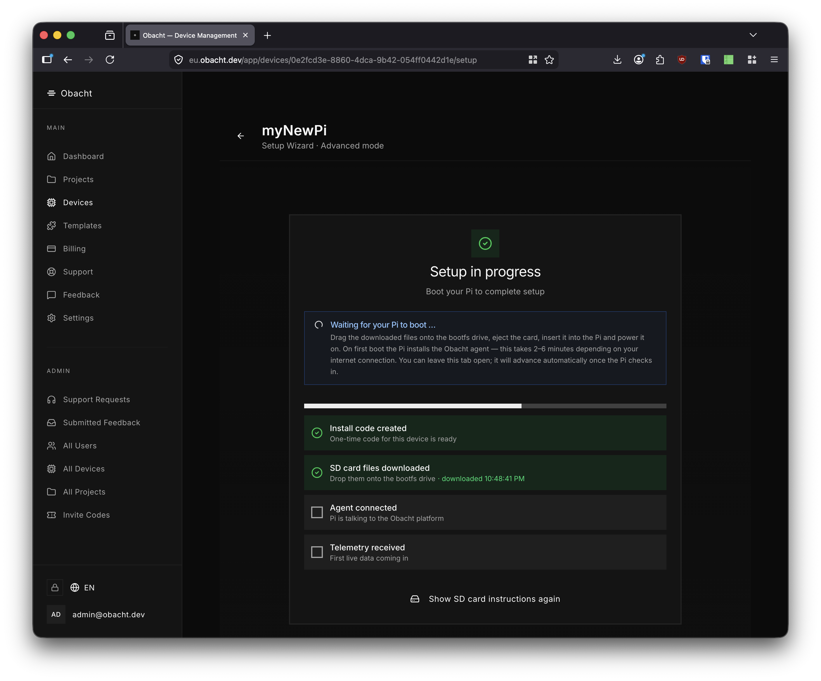The image size is (821, 681).
Task: Click the Support Requests headset icon
Action: (x=52, y=400)
